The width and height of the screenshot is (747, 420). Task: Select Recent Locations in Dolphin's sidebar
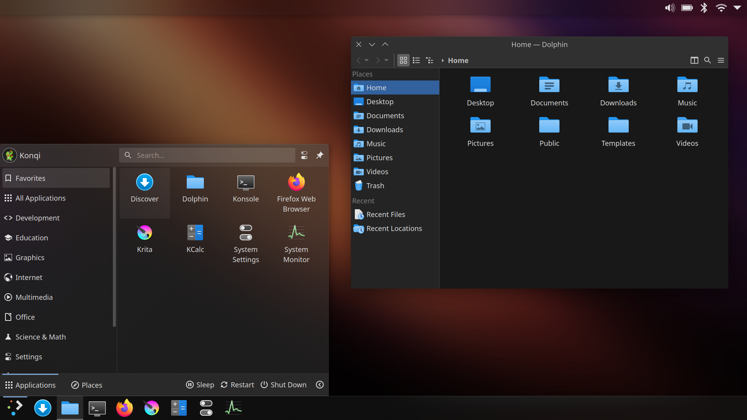(x=395, y=228)
